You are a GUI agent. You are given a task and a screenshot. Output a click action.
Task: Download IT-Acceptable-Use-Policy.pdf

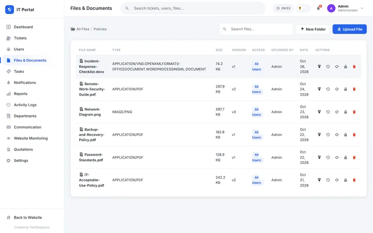tap(319, 180)
